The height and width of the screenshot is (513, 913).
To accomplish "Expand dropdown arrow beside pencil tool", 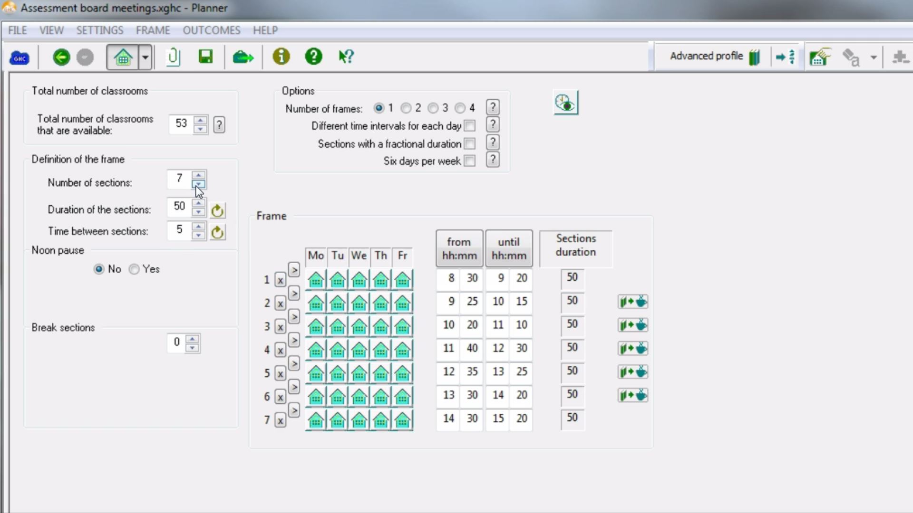I will tap(874, 57).
